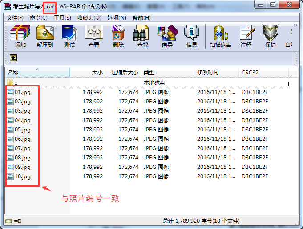Click the JPEG 图像 type of 10.jpg

[156, 176]
